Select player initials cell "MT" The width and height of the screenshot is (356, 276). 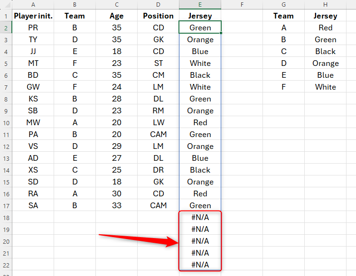pos(33,63)
